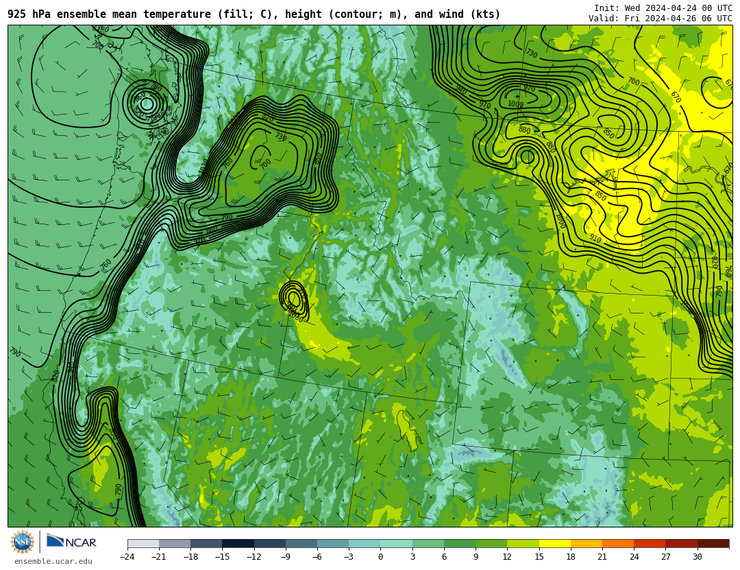
Task: Pick the -6 to -3 colorbar swatch
Action: (x=333, y=543)
